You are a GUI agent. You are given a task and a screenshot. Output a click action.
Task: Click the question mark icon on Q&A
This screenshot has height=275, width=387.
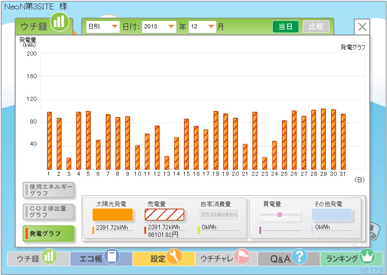coord(299,256)
